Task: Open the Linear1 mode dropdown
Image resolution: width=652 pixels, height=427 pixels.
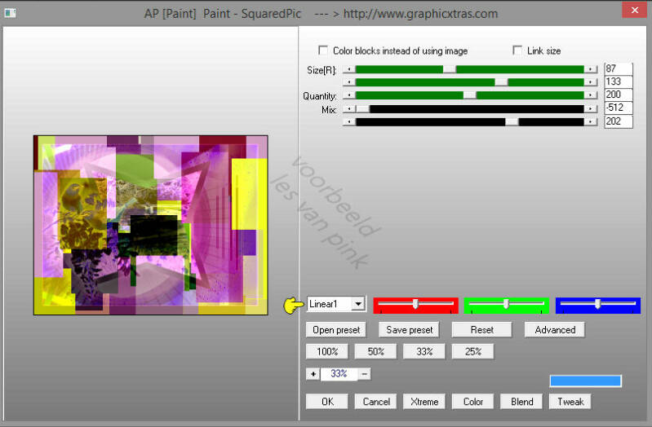Action: pos(358,304)
